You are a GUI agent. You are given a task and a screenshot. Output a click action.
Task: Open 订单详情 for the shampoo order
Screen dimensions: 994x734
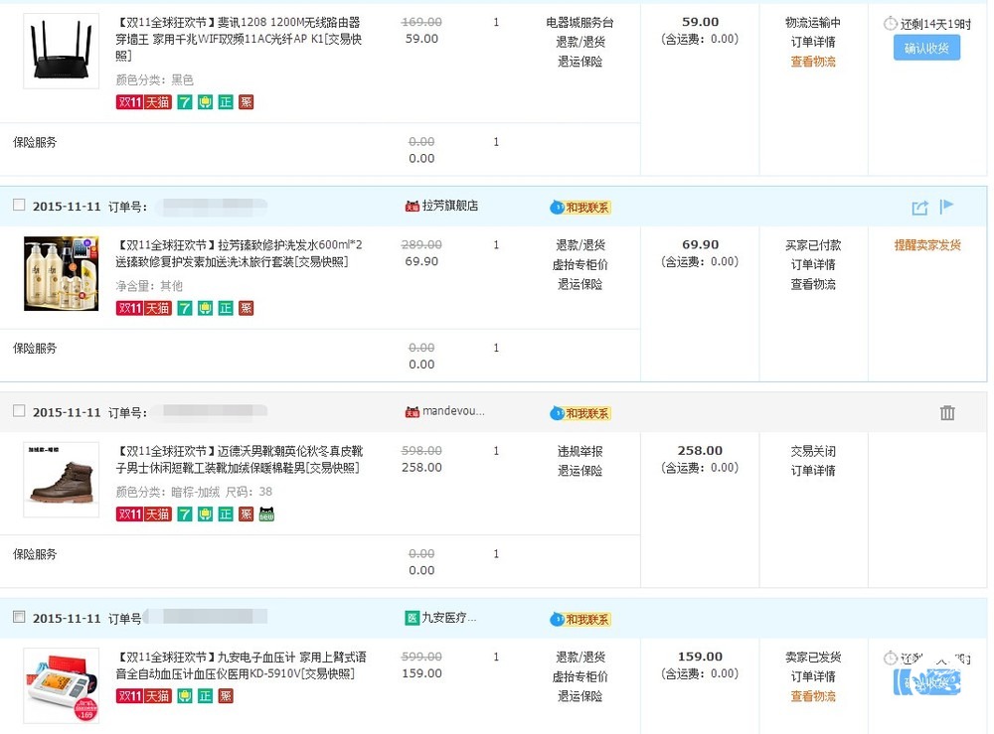(x=813, y=265)
